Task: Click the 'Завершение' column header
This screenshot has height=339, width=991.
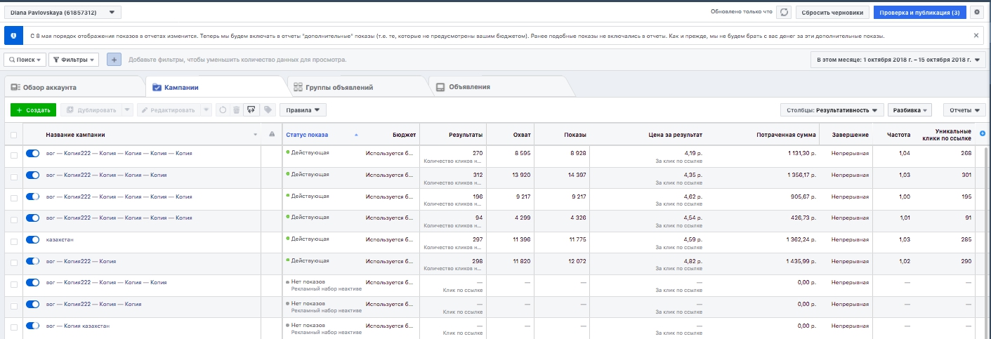Action: pos(850,135)
